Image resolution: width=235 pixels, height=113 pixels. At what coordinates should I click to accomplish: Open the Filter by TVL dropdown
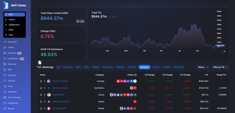point(220,67)
